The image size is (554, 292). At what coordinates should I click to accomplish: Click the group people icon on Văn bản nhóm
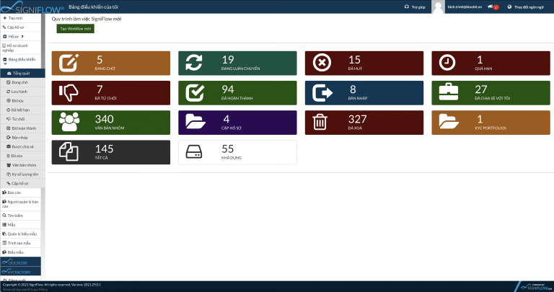coord(70,122)
